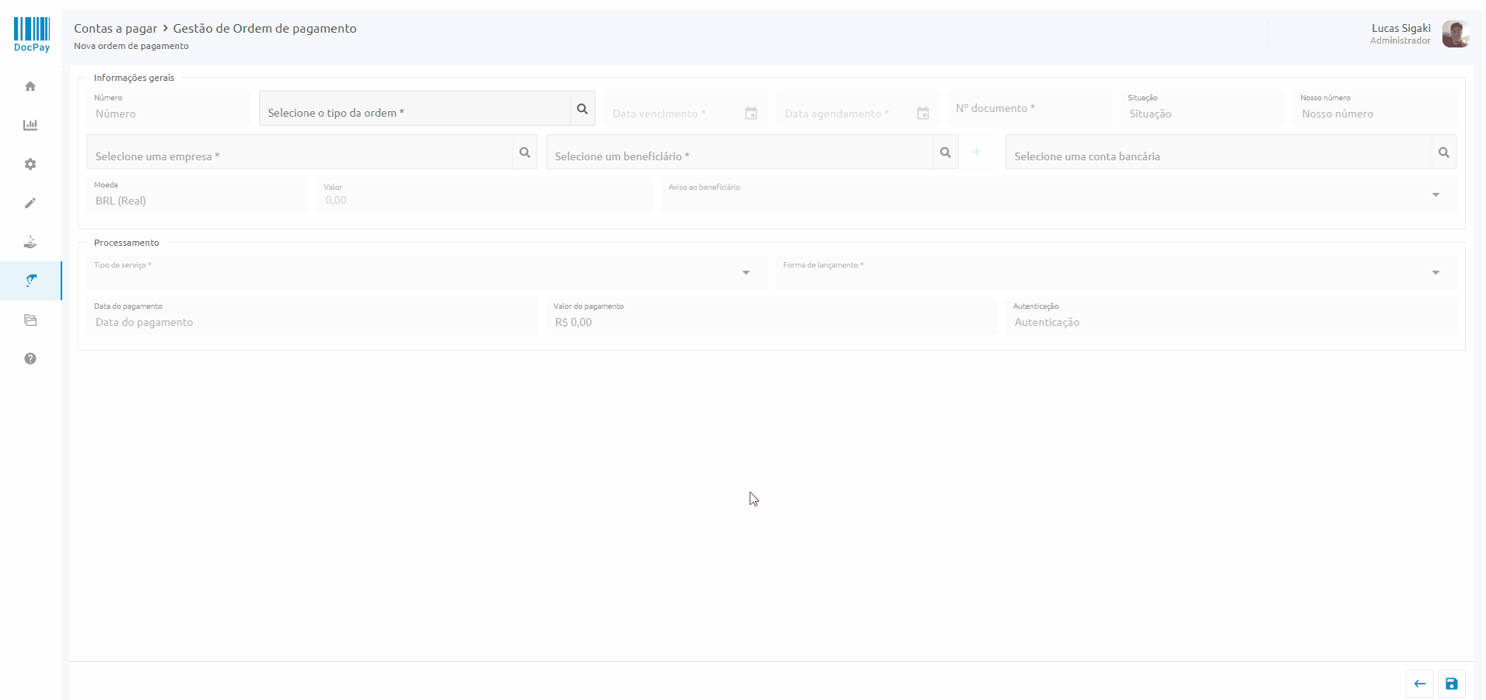Click Gestão de Ordem de pagamento breadcrumb
Screen dimensions: 1486x700
pyautogui.click(x=264, y=28)
